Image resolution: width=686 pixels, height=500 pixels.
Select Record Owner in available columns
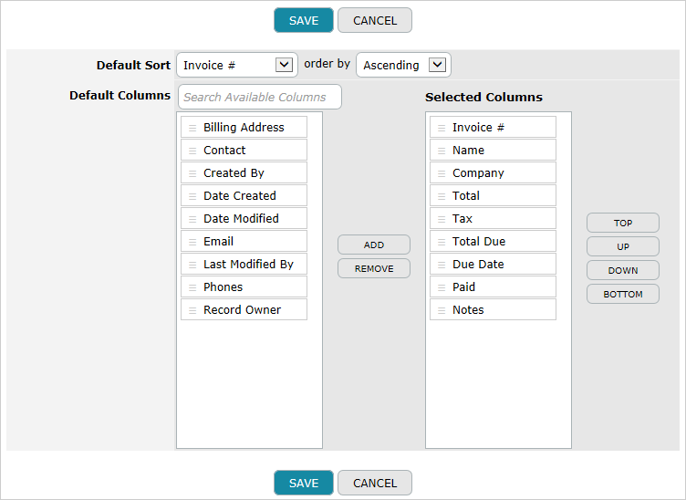[244, 309]
